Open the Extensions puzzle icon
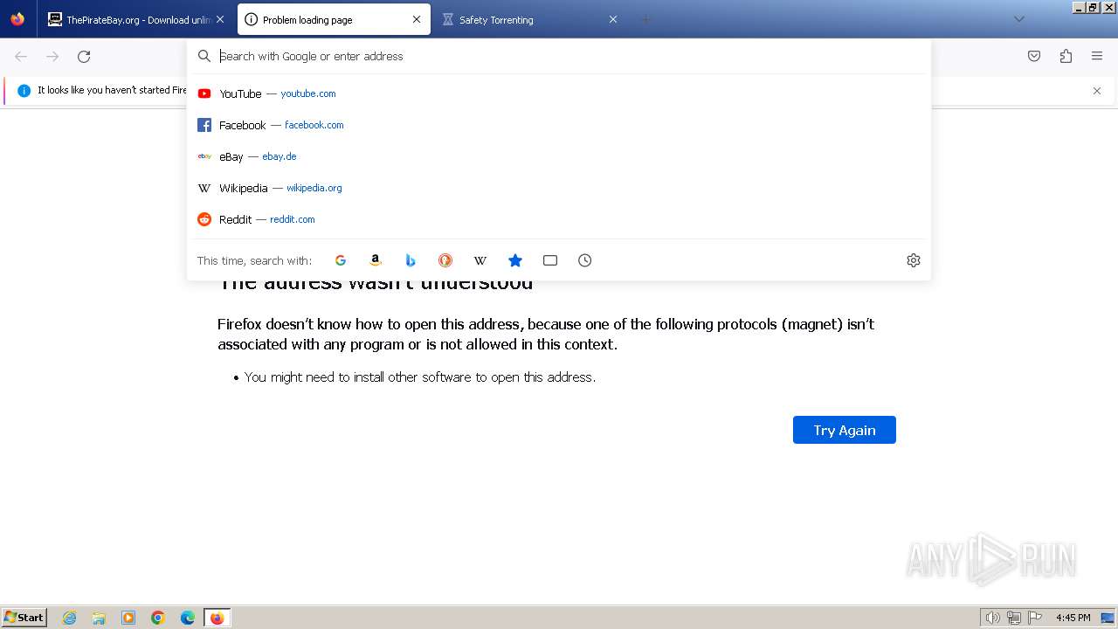The width and height of the screenshot is (1118, 629). [x=1066, y=56]
